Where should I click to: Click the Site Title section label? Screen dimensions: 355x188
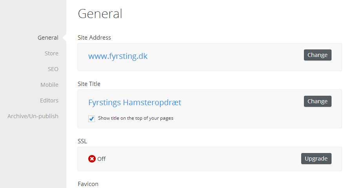tap(89, 84)
